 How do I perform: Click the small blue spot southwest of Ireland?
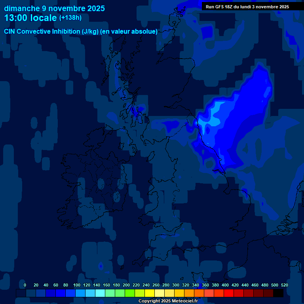pyautogui.click(x=101, y=266)
